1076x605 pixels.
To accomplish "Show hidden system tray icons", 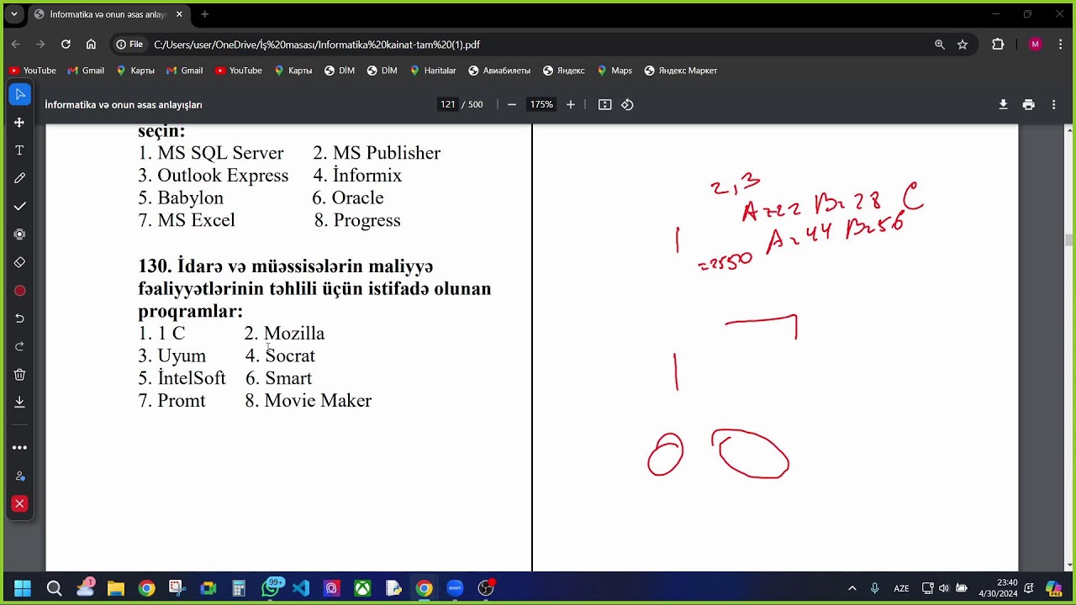I will point(852,588).
